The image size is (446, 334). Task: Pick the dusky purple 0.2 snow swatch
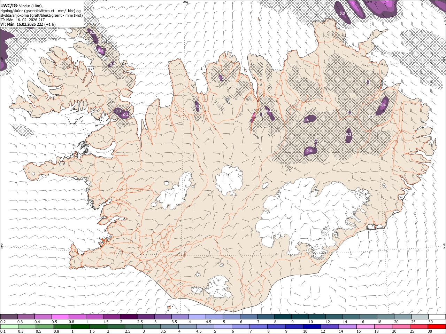point(9,317)
